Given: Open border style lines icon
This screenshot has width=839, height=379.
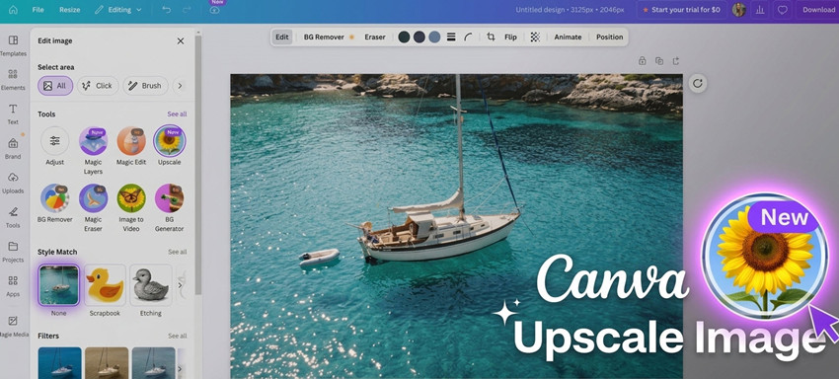Looking at the screenshot, I should point(451,37).
